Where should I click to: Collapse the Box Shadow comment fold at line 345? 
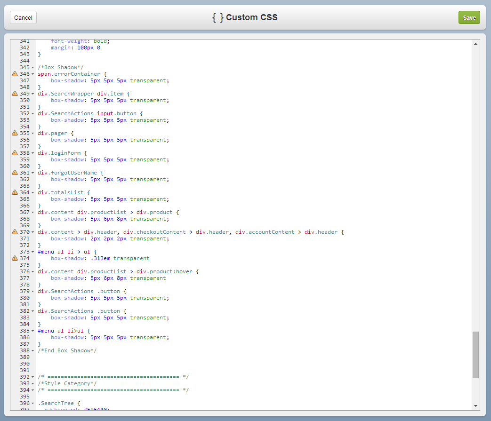click(32, 68)
